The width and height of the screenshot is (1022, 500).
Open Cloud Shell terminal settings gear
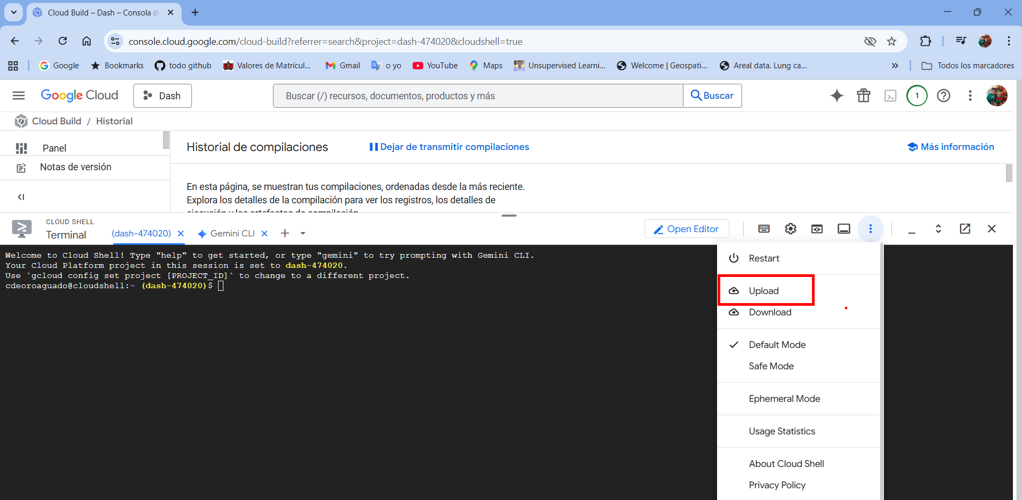point(791,229)
